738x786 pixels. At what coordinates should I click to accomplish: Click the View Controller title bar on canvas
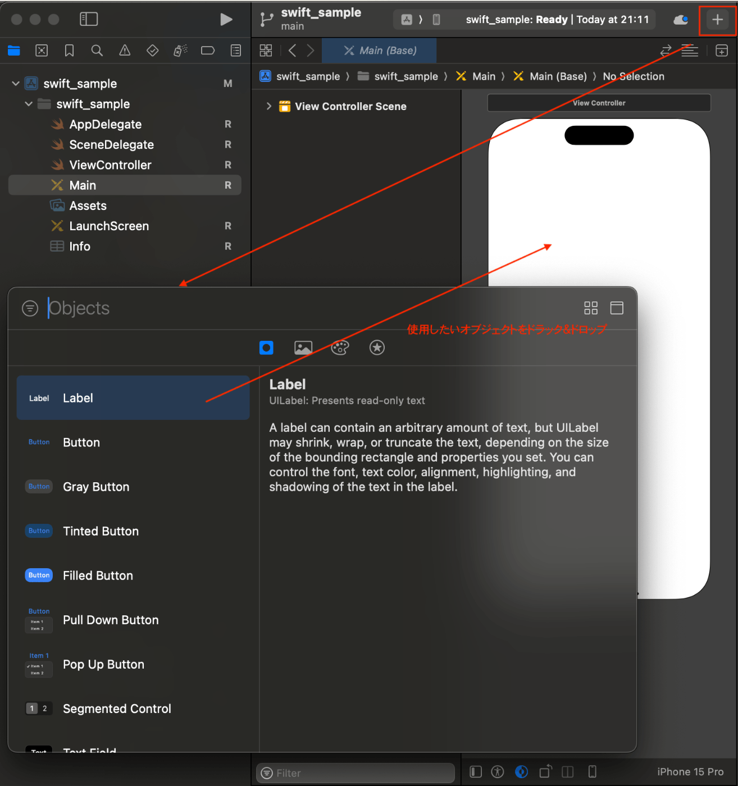(x=599, y=103)
